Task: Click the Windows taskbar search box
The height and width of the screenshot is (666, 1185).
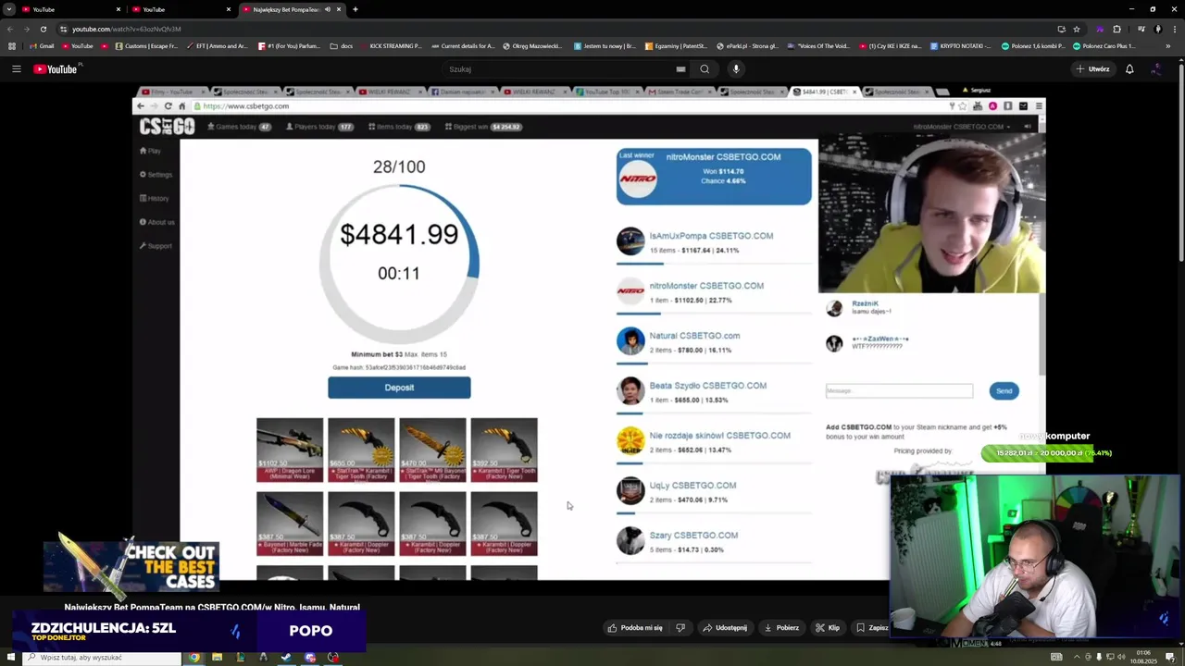Action: [102, 658]
